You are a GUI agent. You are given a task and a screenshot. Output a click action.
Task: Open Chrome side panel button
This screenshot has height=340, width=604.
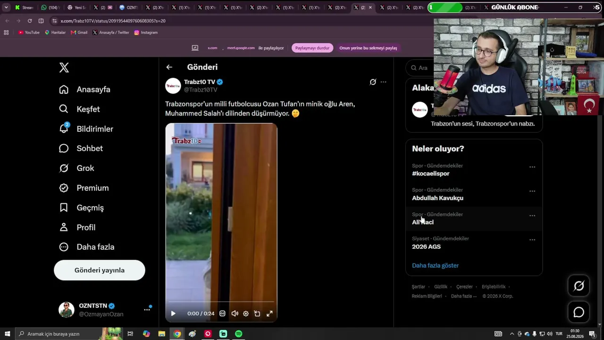click(41, 21)
